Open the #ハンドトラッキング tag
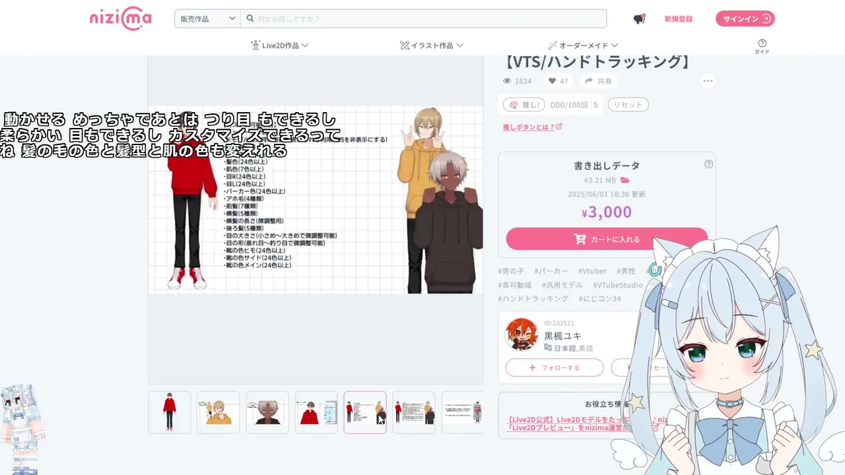Viewport: 845px width, 475px height. point(533,299)
